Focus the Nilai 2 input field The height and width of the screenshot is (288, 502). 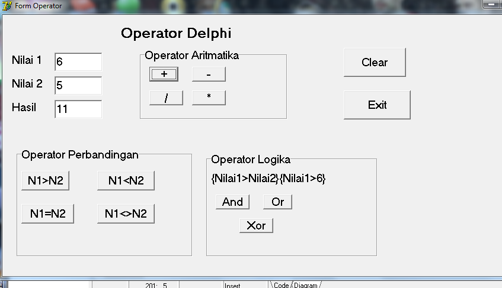click(78, 85)
